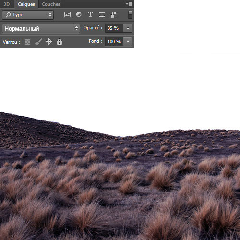Click the Opacité 85 % value field
Image resolution: width=240 pixels, height=240 pixels.
click(x=114, y=28)
